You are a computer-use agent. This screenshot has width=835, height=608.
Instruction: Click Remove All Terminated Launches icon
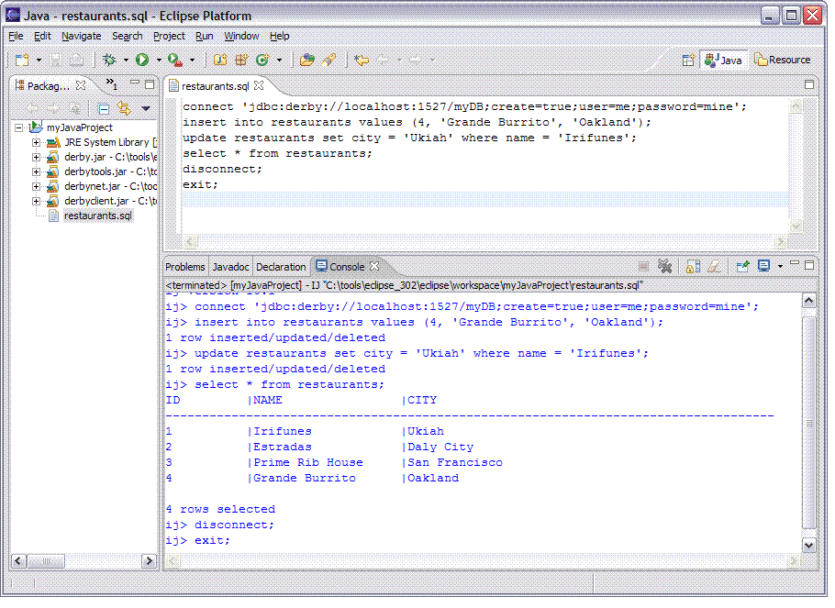click(666, 267)
